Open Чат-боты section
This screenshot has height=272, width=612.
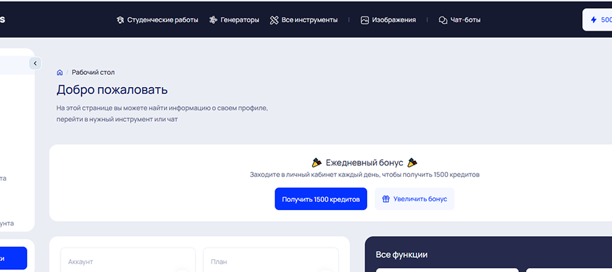(x=460, y=20)
